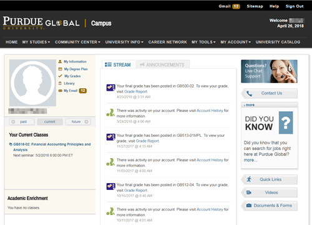Open My Grades link

(x=72, y=76)
